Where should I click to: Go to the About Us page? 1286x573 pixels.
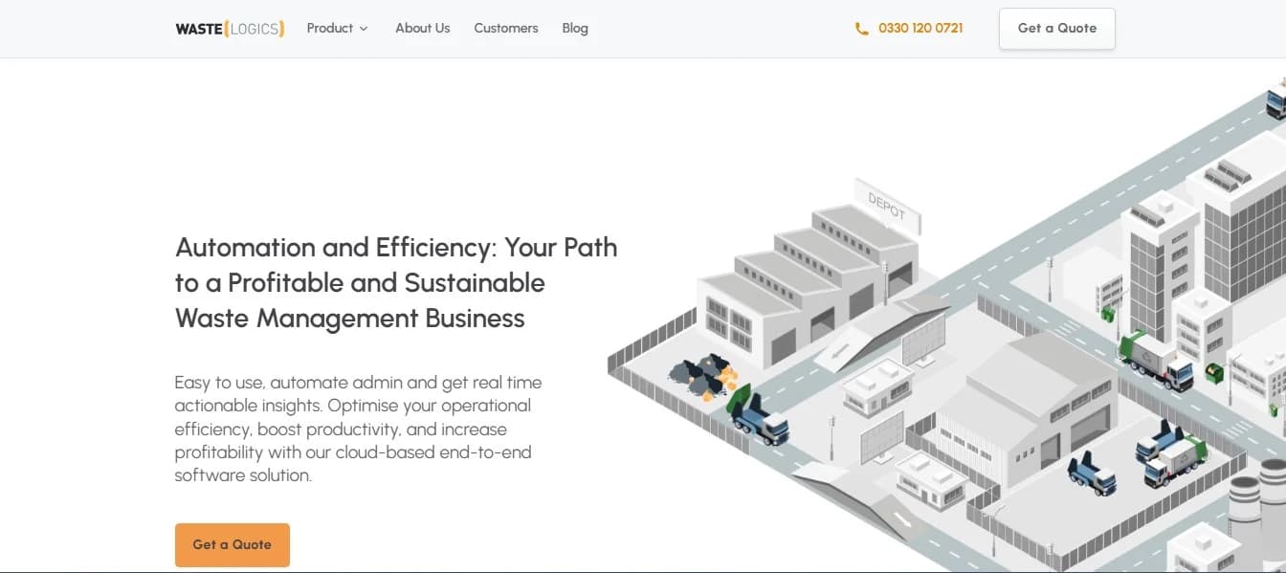(422, 29)
